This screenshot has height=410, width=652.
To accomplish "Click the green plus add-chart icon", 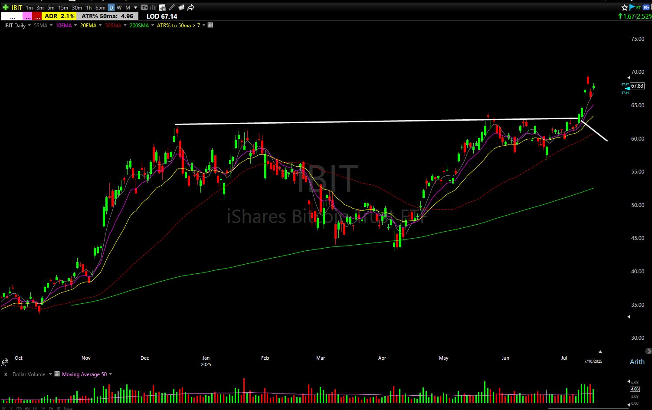I will pyautogui.click(x=6, y=7).
